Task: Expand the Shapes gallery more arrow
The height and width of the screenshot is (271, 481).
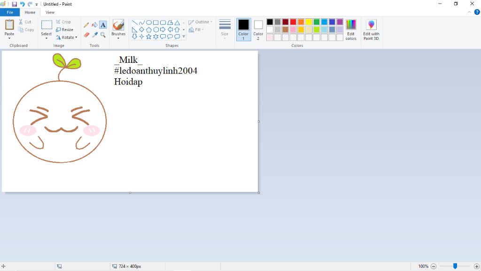Action: tap(184, 37)
